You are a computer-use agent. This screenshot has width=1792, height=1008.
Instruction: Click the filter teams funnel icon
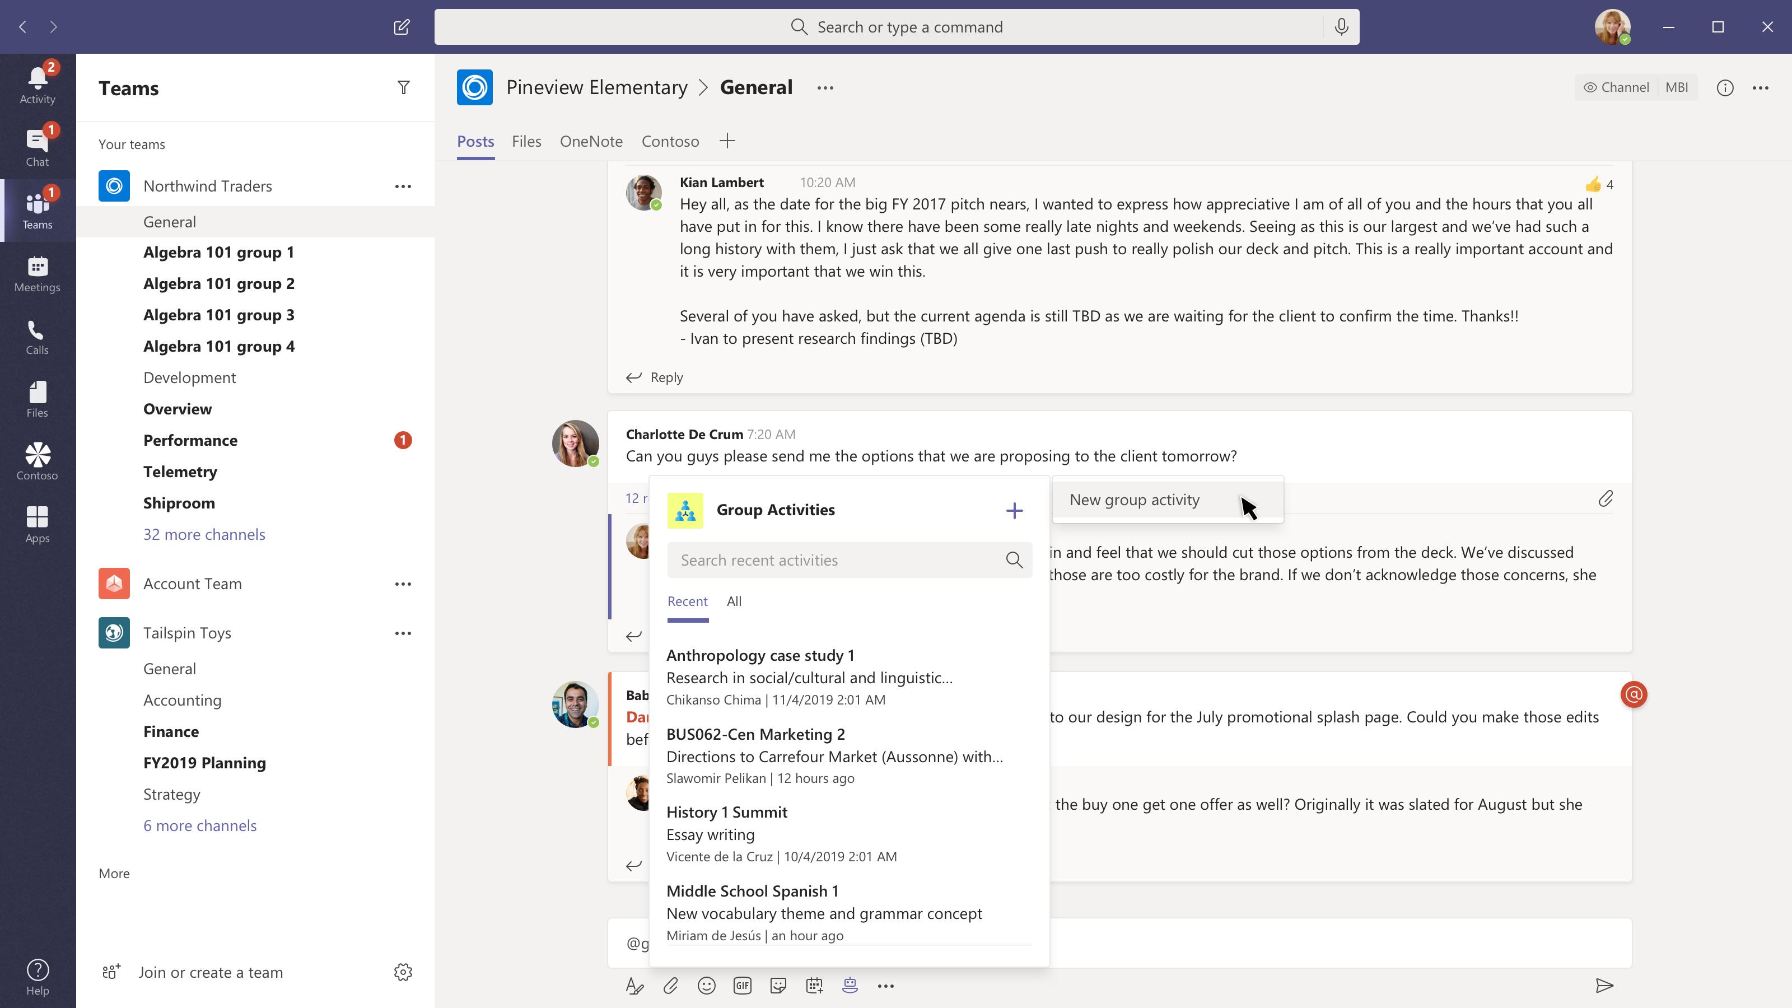coord(403,88)
